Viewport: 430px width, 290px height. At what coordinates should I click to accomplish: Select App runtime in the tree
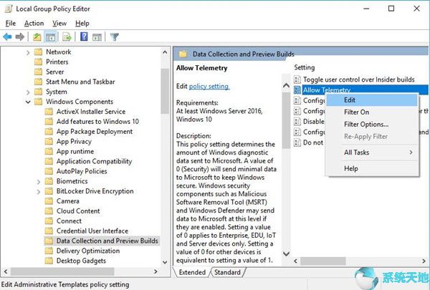point(75,151)
